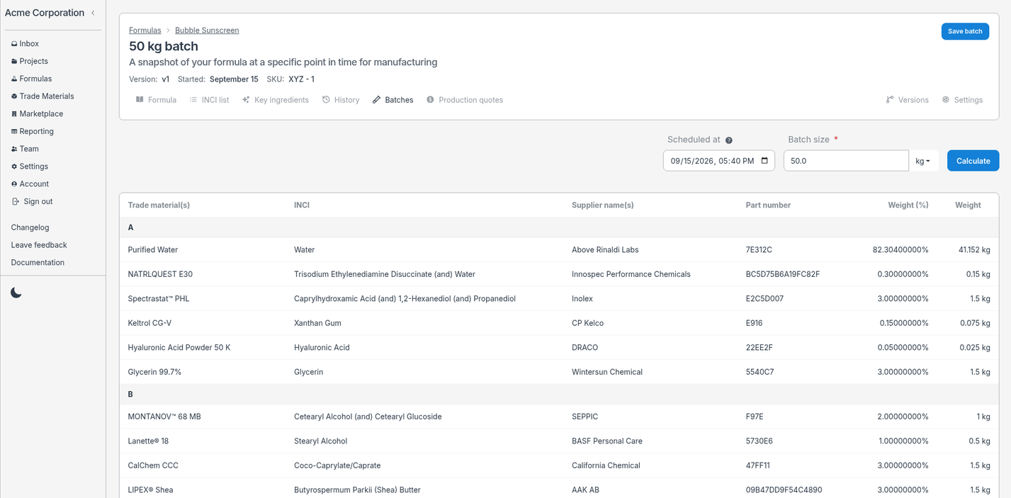The height and width of the screenshot is (498, 1011).
Task: Click the Inbox sidebar icon
Action: tap(14, 44)
